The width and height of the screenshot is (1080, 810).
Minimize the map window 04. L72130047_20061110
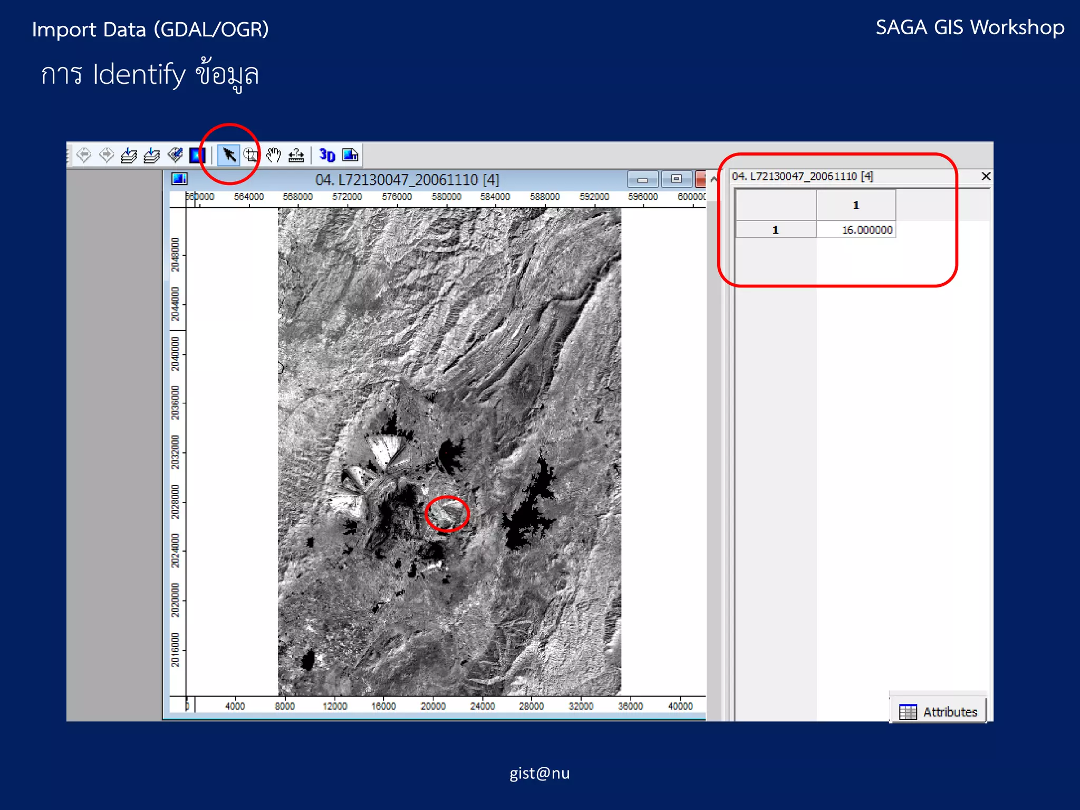click(x=642, y=179)
